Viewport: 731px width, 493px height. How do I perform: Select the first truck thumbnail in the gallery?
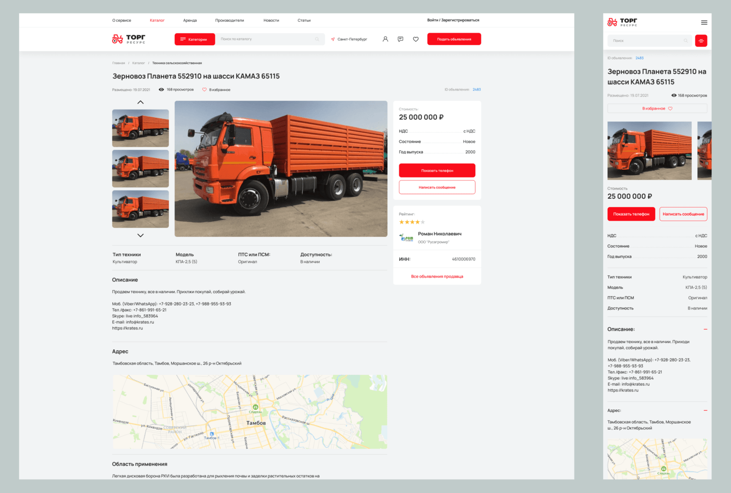[x=140, y=128]
